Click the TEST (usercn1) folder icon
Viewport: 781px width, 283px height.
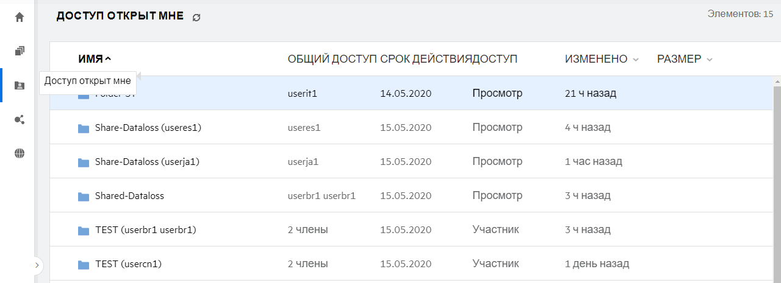click(x=84, y=265)
